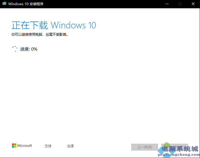The width and height of the screenshot is (200, 158).
Task: Open the 法律 legal link
Action: click(x=70, y=146)
